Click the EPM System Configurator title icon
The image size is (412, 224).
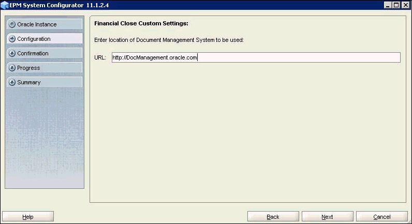pyautogui.click(x=5, y=5)
